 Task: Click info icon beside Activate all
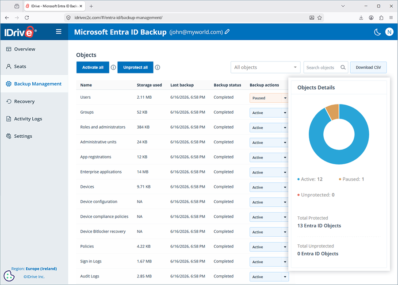[114, 67]
